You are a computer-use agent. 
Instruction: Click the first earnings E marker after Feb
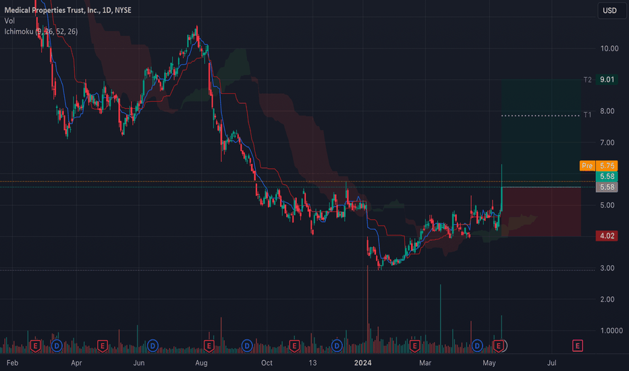point(35,345)
